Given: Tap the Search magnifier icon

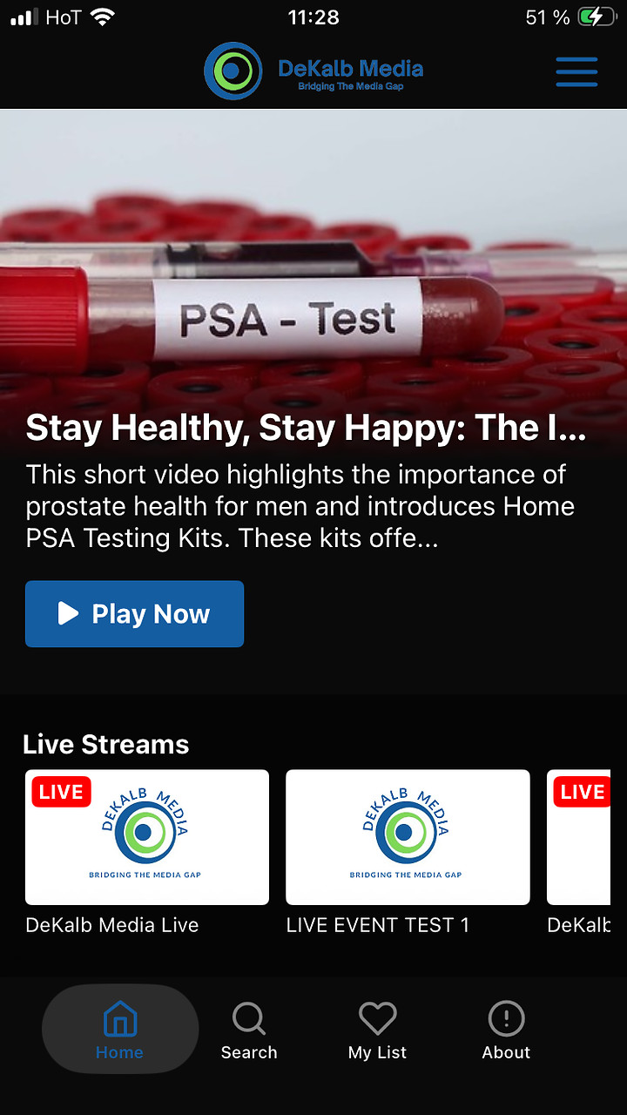Looking at the screenshot, I should pyautogui.click(x=249, y=1018).
